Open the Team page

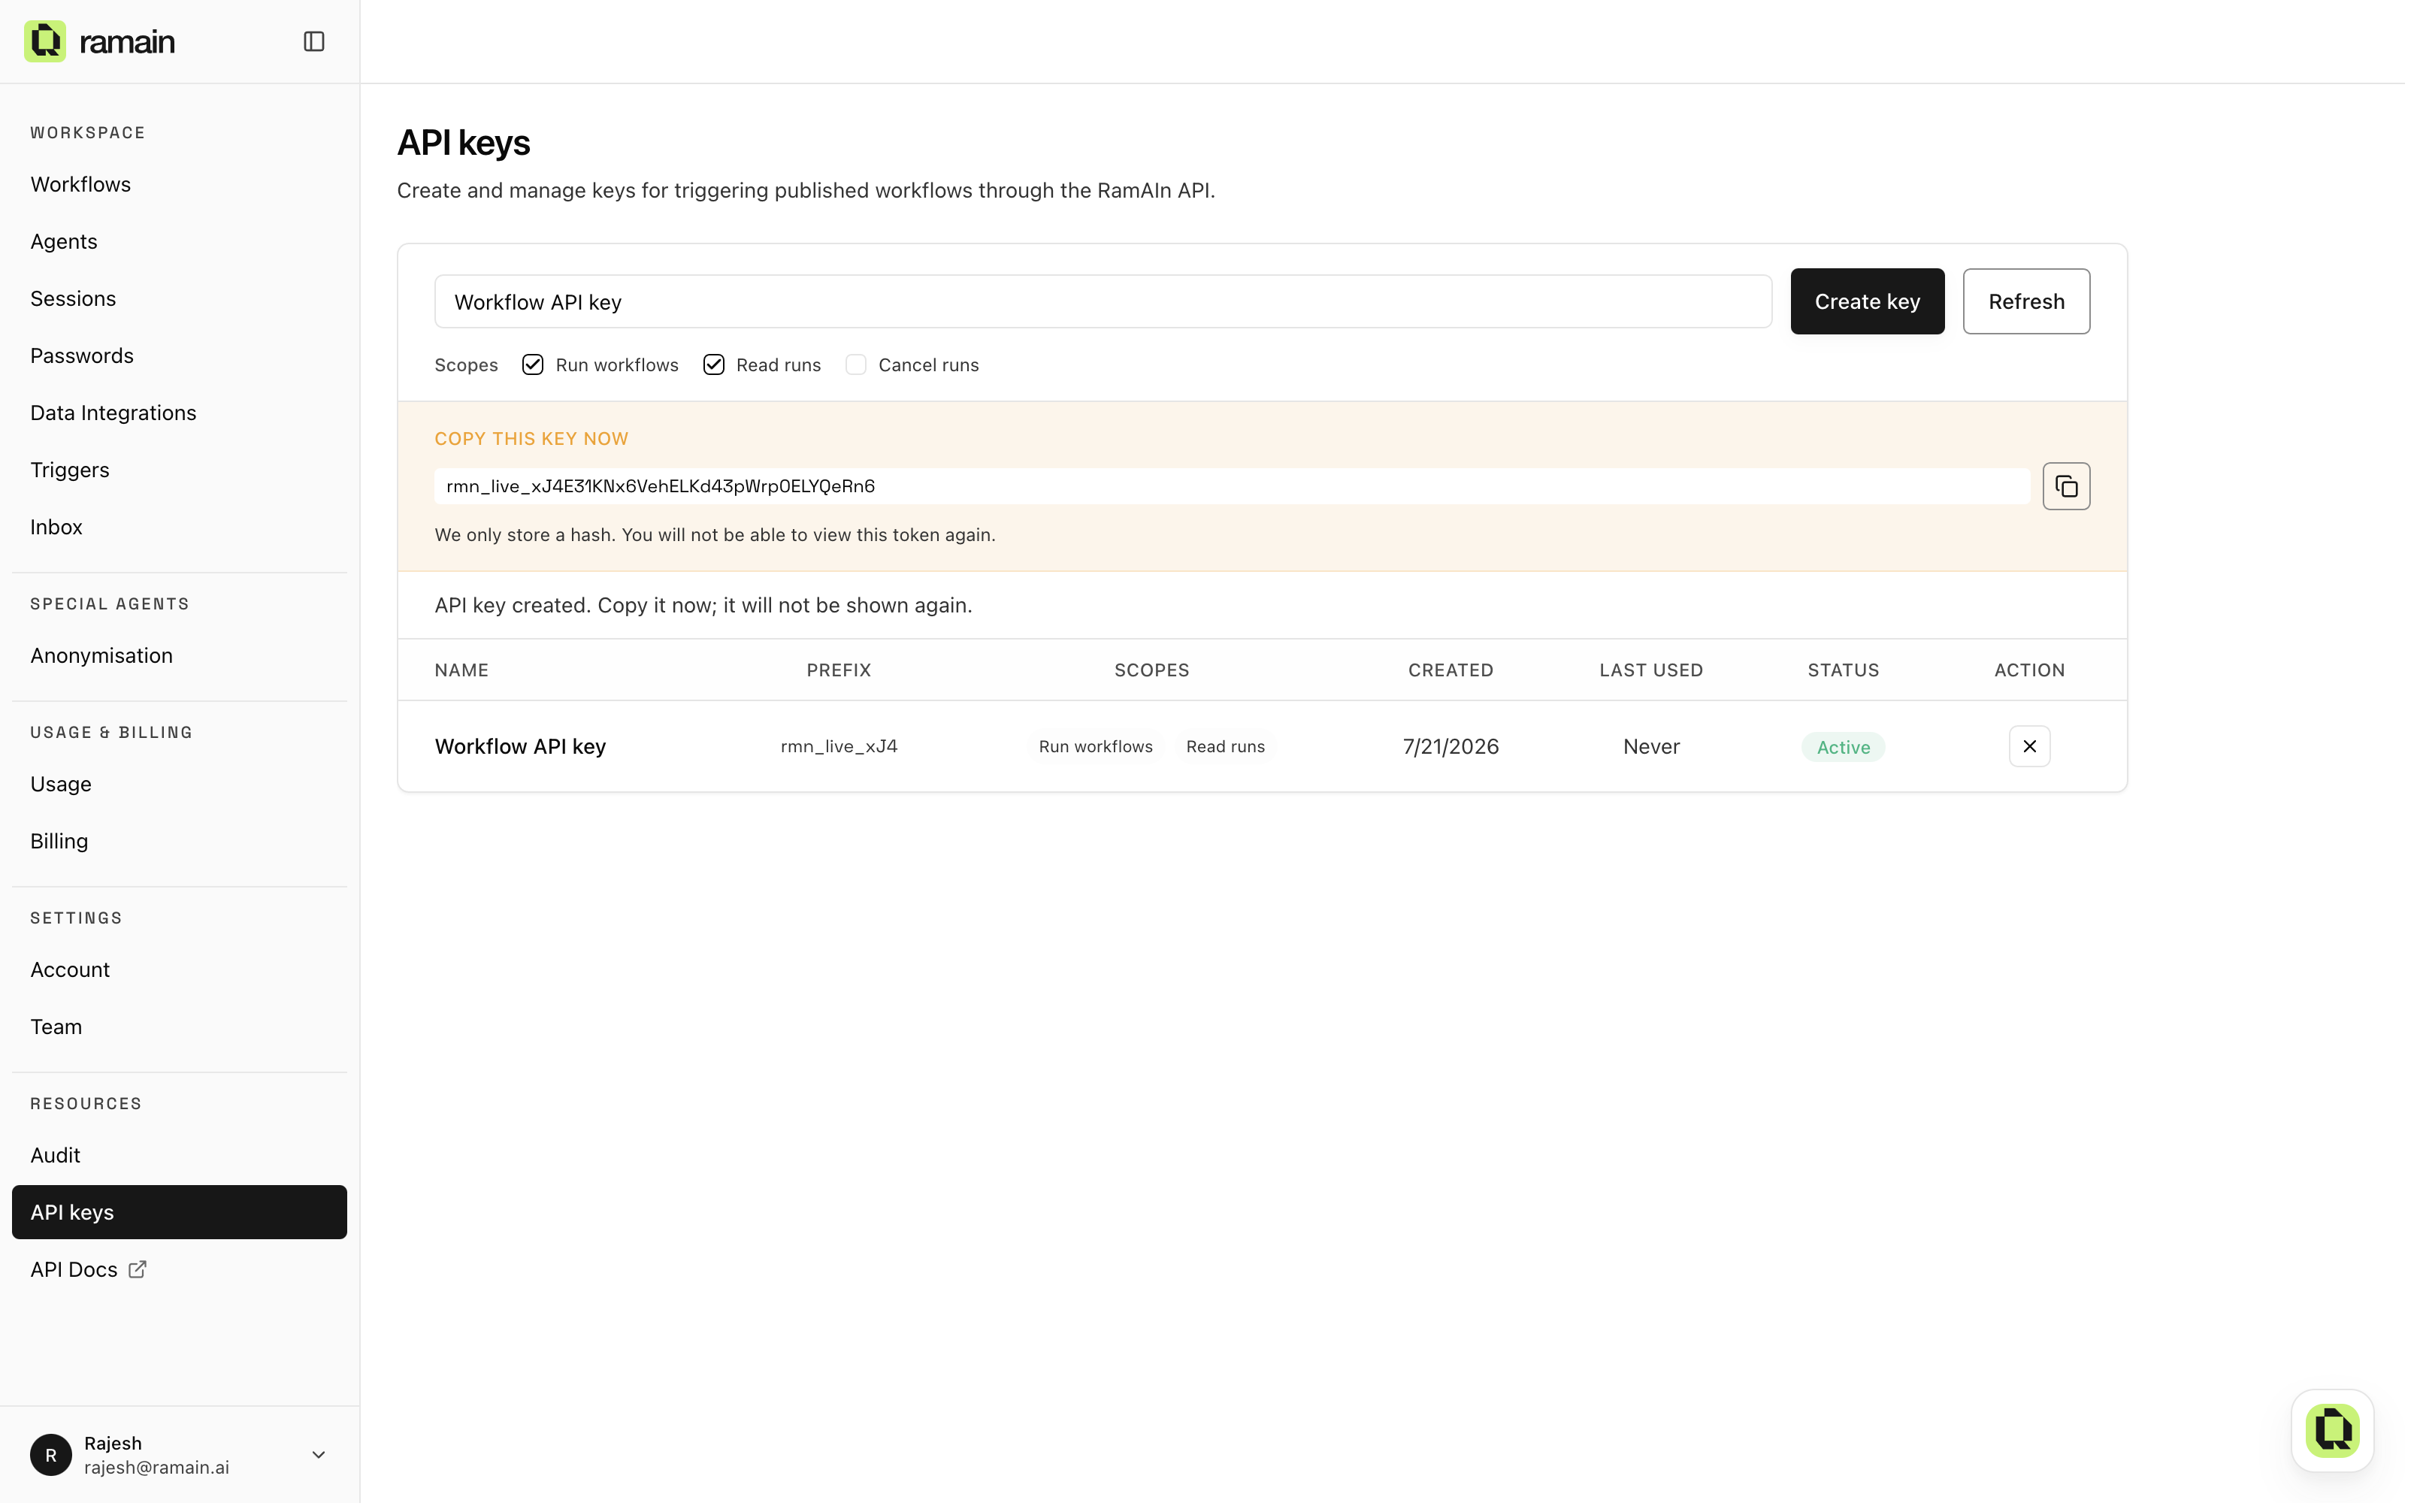tap(180, 1029)
